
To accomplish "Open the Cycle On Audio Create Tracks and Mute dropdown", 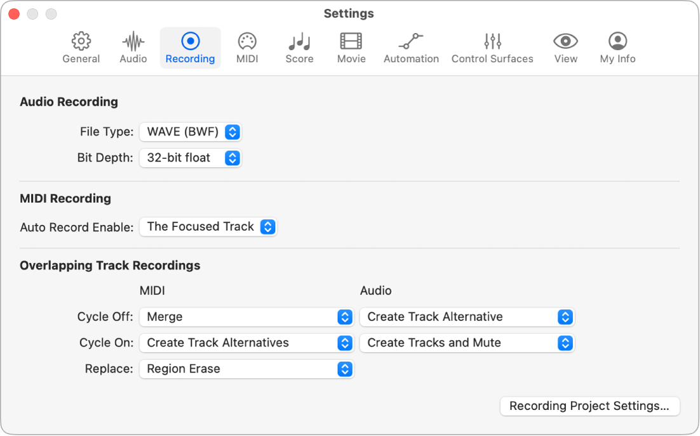I will pyautogui.click(x=467, y=343).
